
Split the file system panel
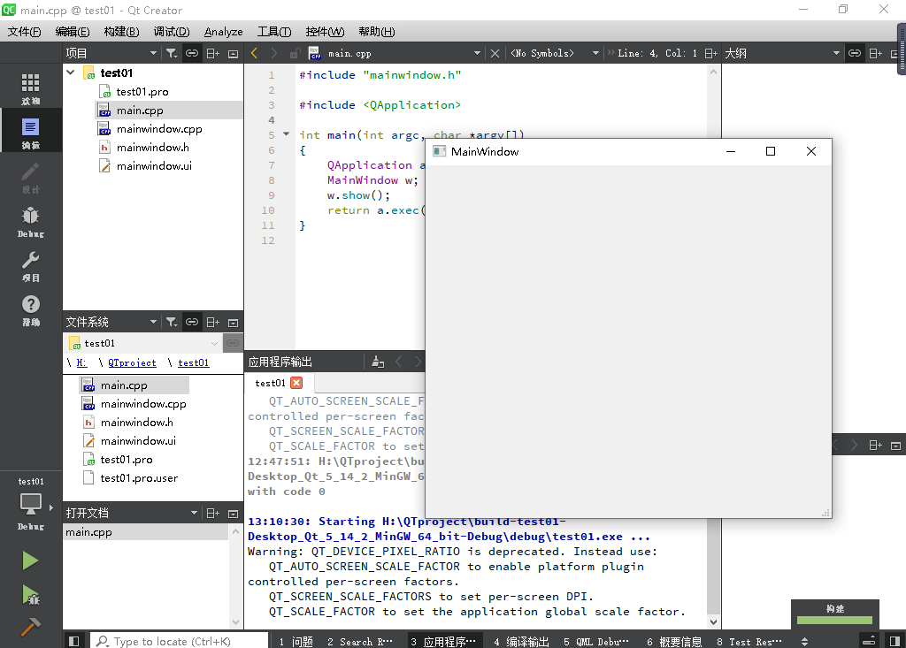(x=212, y=322)
